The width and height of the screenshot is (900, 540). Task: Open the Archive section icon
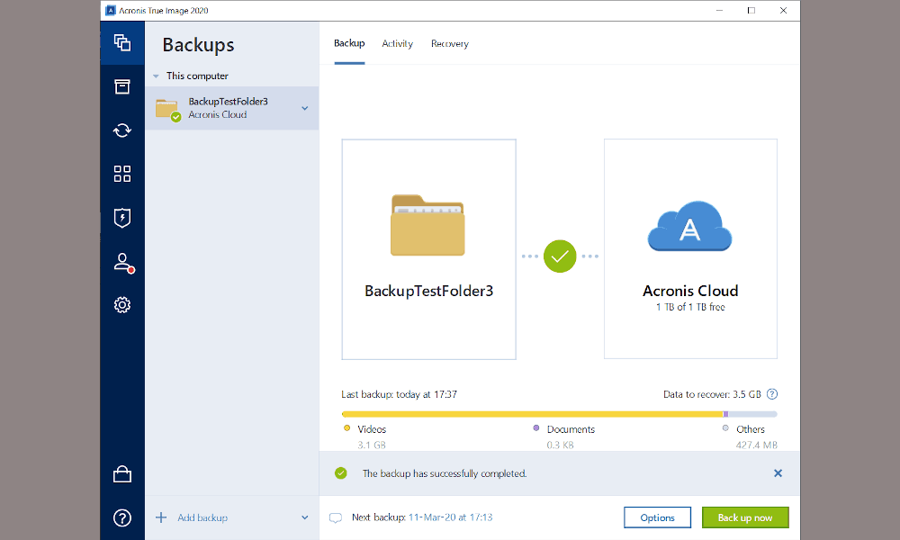click(x=122, y=86)
